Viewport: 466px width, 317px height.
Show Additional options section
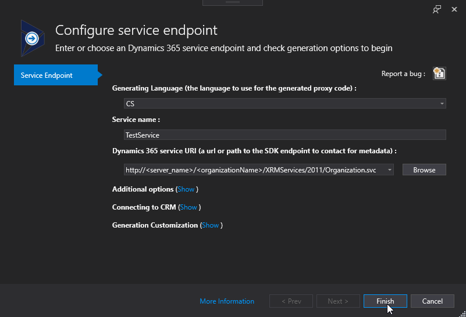pyautogui.click(x=186, y=189)
